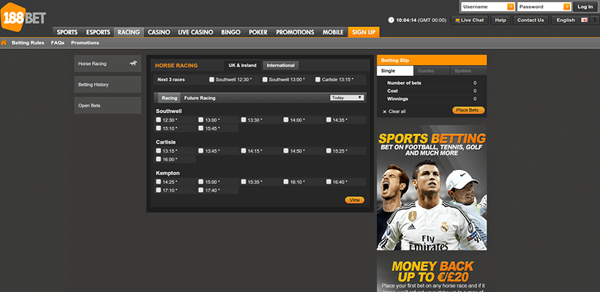Tick the Next 3 races Southwell 12:30 checkbox
The width and height of the screenshot is (600, 292).
[211, 80]
